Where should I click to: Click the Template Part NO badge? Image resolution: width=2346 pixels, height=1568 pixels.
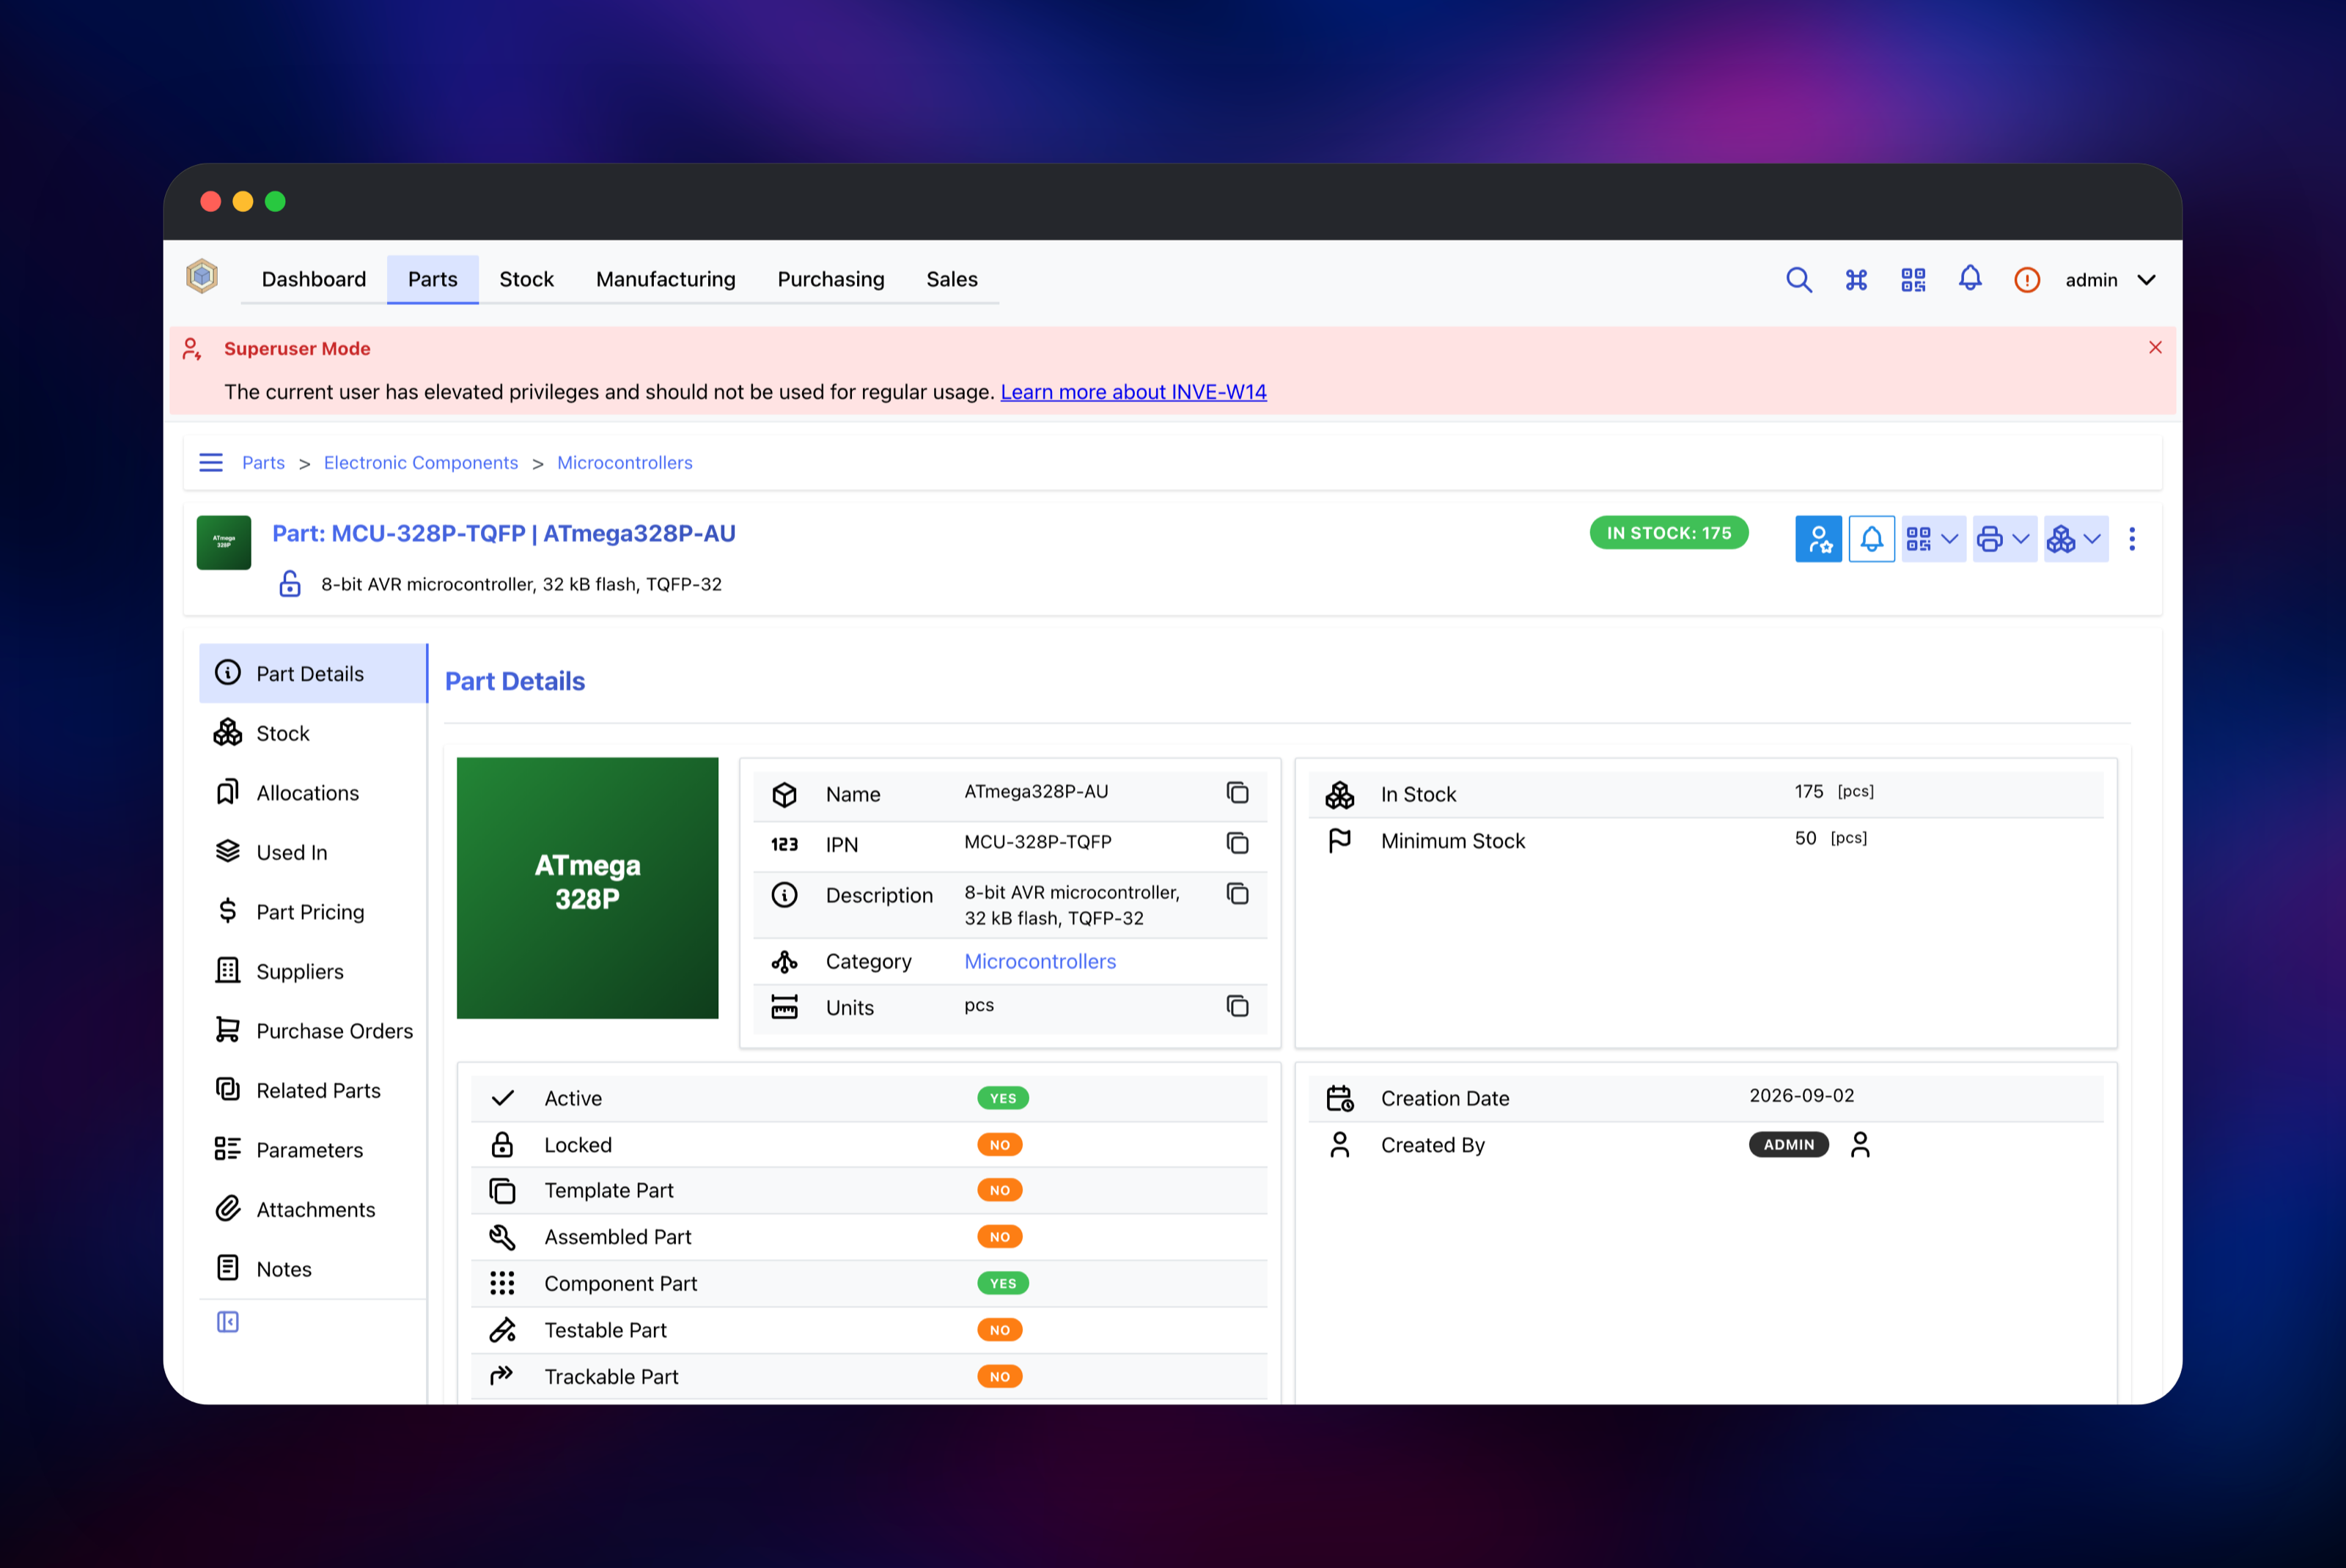[x=1000, y=1190]
